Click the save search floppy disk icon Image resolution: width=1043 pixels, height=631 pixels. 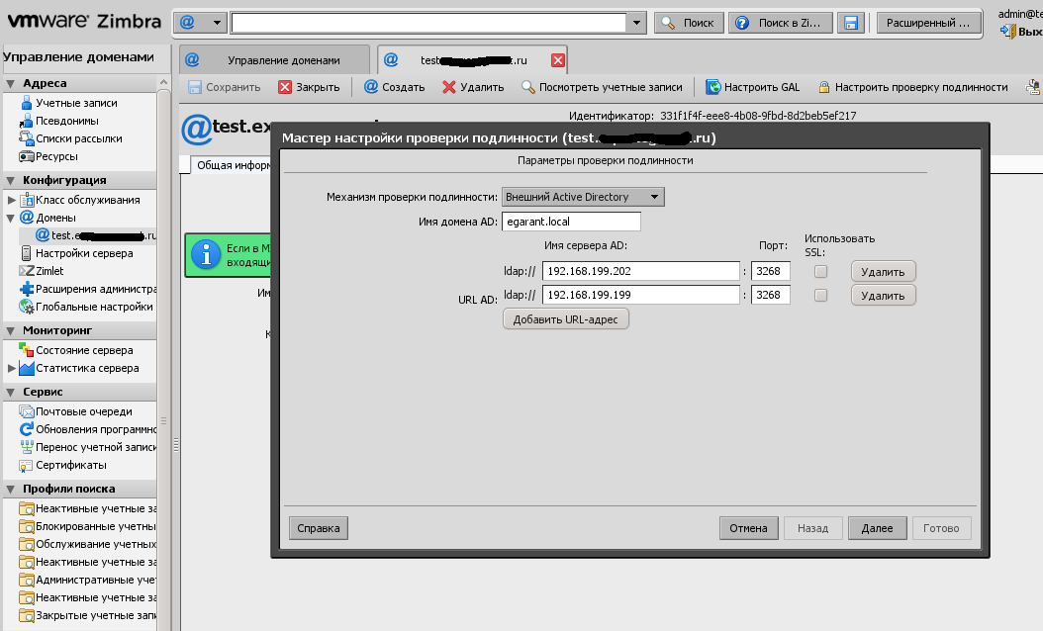pyautogui.click(x=849, y=22)
